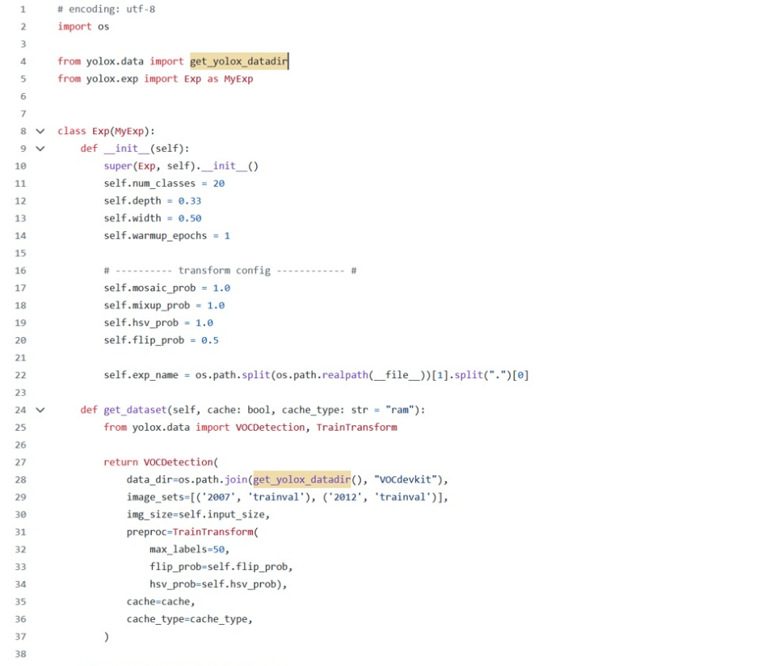Viewport: 770px width, 666px height.
Task: Click the transform config comment line
Action: [230, 271]
